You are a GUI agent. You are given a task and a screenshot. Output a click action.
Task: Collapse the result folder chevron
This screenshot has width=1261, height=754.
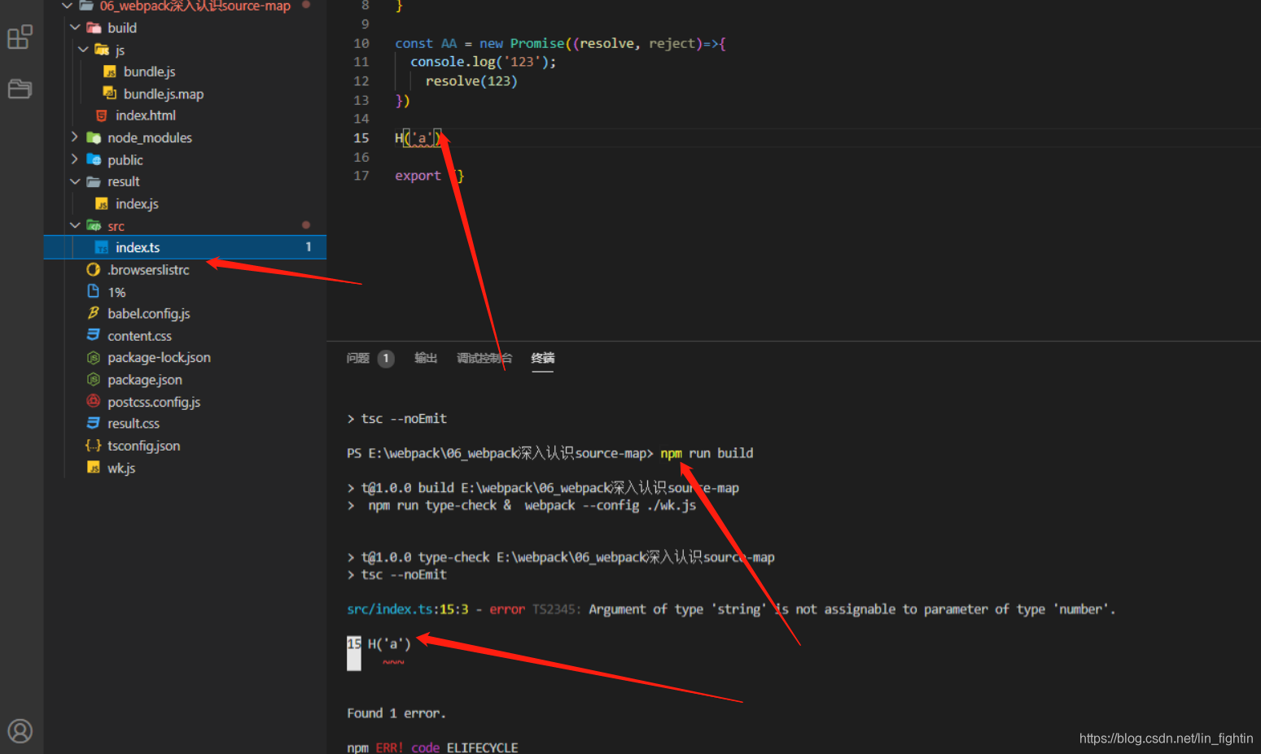point(75,181)
